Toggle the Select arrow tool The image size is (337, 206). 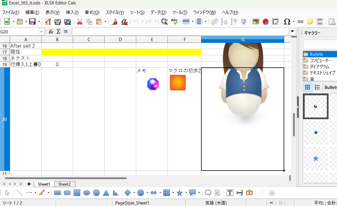[7, 193]
